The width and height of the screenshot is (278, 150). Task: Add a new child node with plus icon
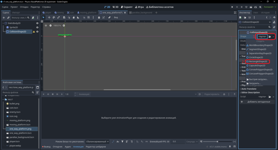point(4,18)
